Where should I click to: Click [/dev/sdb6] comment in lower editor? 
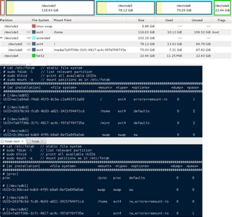click(x=15, y=209)
